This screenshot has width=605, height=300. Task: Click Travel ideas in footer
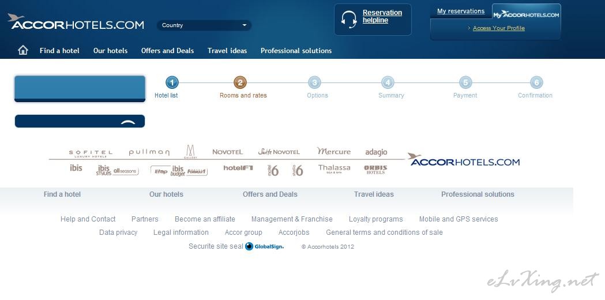pos(374,194)
